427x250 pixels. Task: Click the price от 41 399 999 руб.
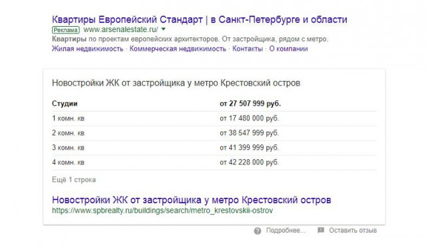[250, 148]
